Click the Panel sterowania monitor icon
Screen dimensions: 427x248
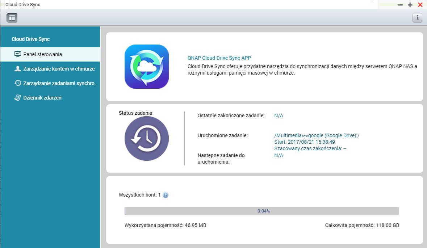(18, 54)
